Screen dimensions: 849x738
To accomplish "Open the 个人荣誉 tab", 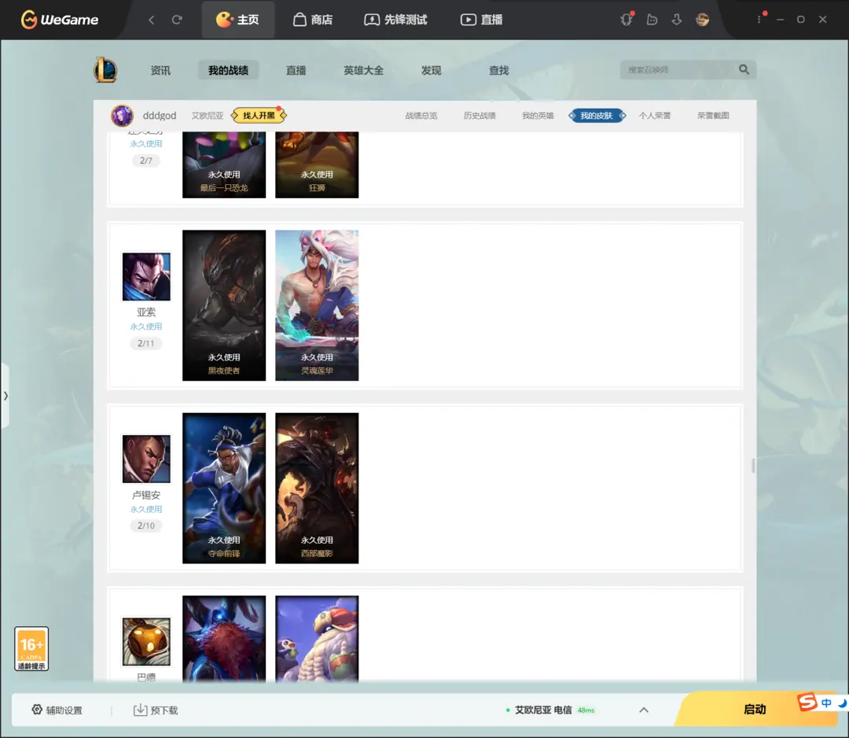I will (655, 116).
